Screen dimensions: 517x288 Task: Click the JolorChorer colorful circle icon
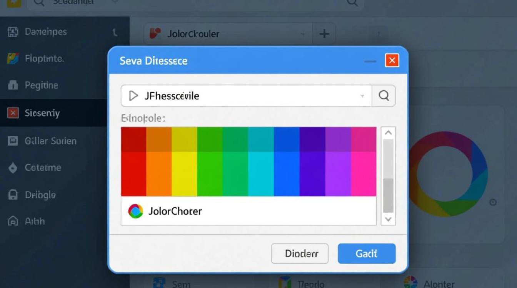click(x=135, y=211)
